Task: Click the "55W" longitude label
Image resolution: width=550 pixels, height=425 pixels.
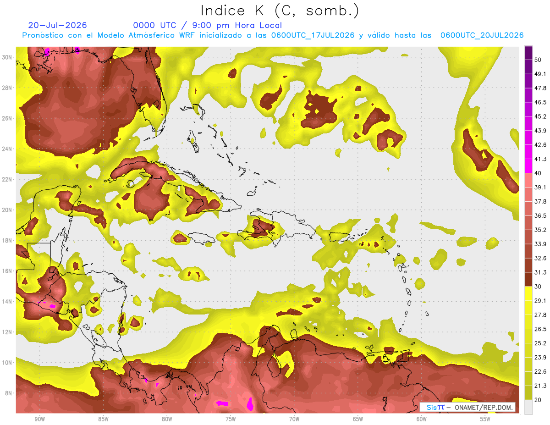Action: 485,419
